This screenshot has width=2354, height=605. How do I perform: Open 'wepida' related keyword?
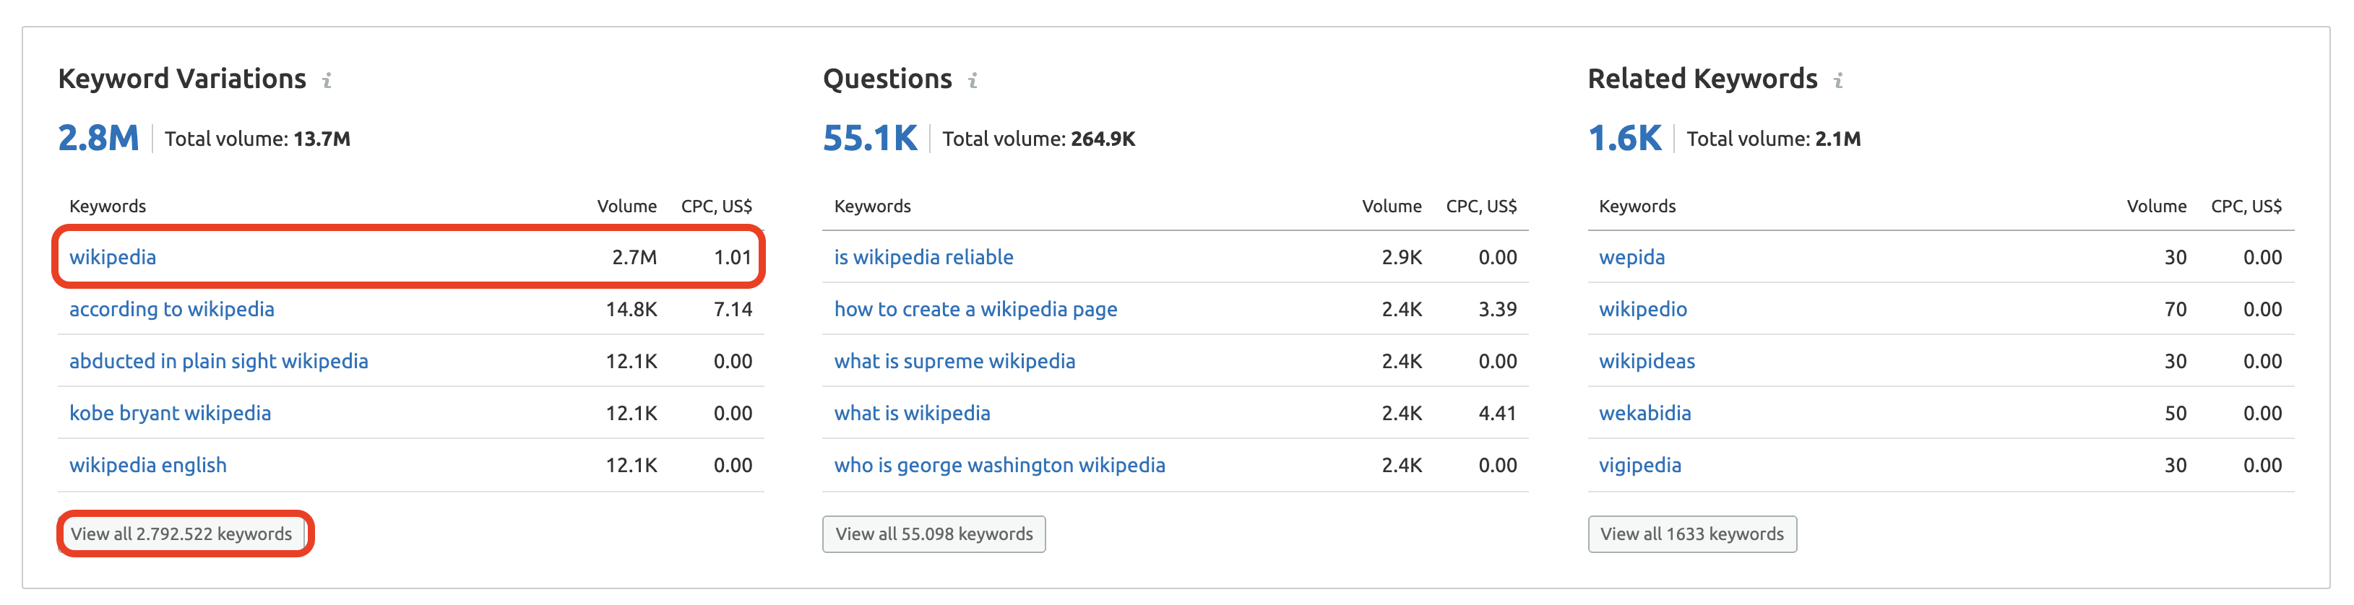pos(1631,257)
